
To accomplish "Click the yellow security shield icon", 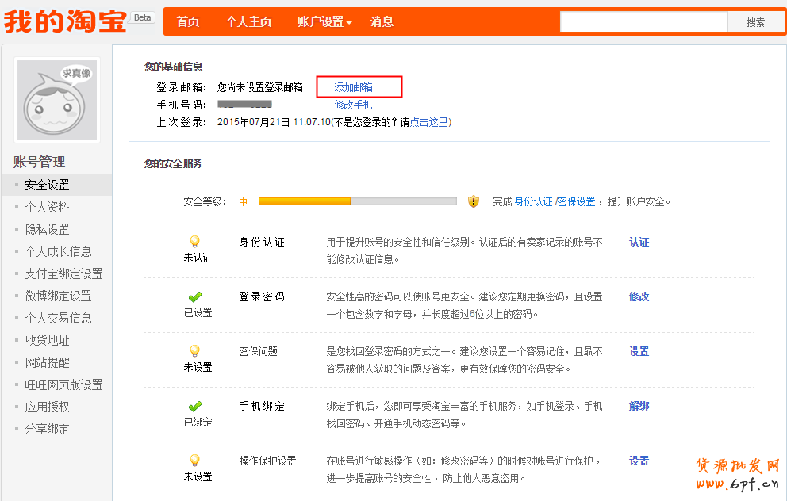I will click(x=474, y=201).
